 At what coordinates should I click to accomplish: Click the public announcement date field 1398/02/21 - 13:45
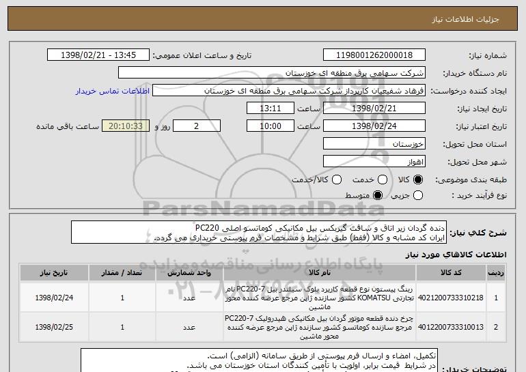click(x=98, y=55)
